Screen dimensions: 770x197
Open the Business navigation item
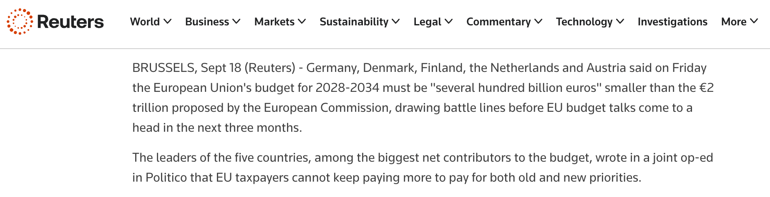pyautogui.click(x=207, y=22)
